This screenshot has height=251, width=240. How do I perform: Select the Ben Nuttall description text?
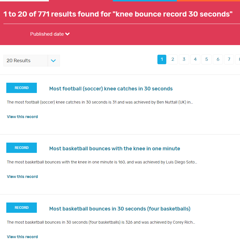point(100,102)
